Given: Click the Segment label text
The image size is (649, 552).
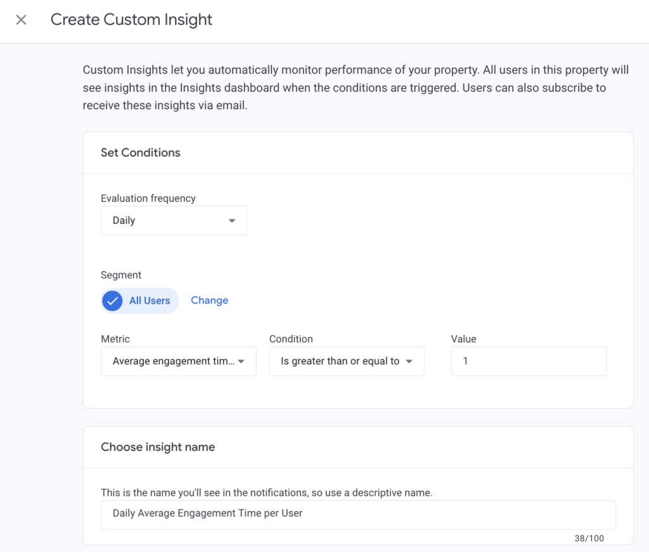Looking at the screenshot, I should (x=121, y=275).
